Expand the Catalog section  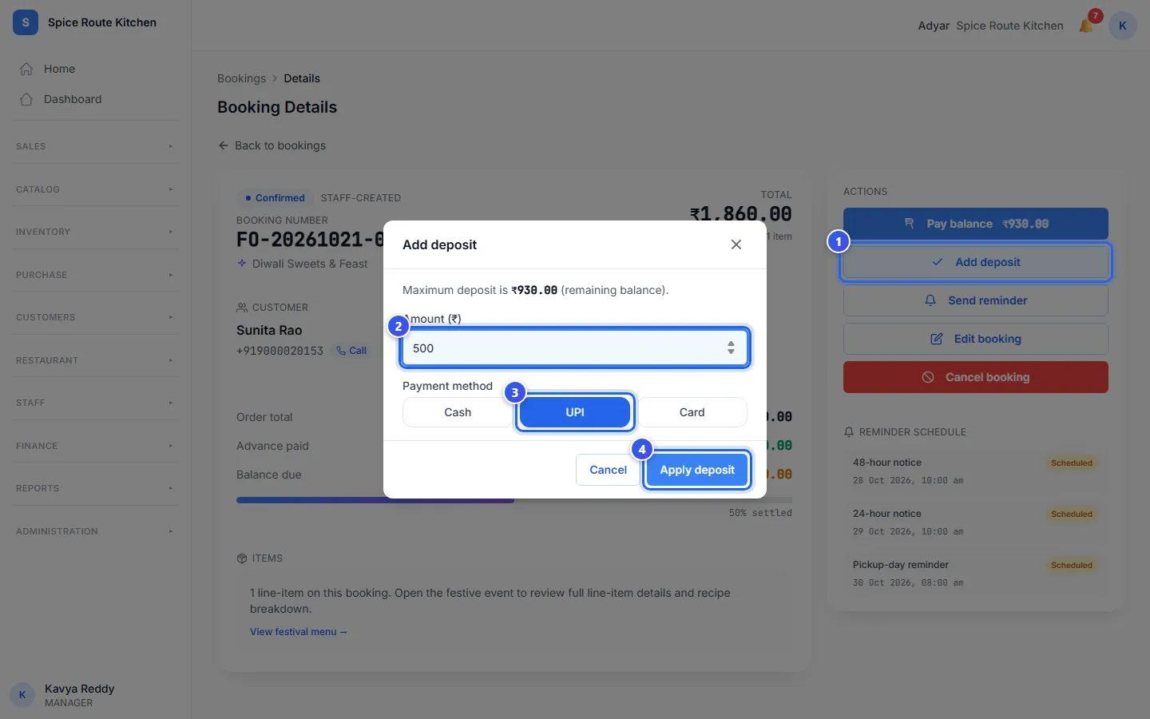(95, 189)
